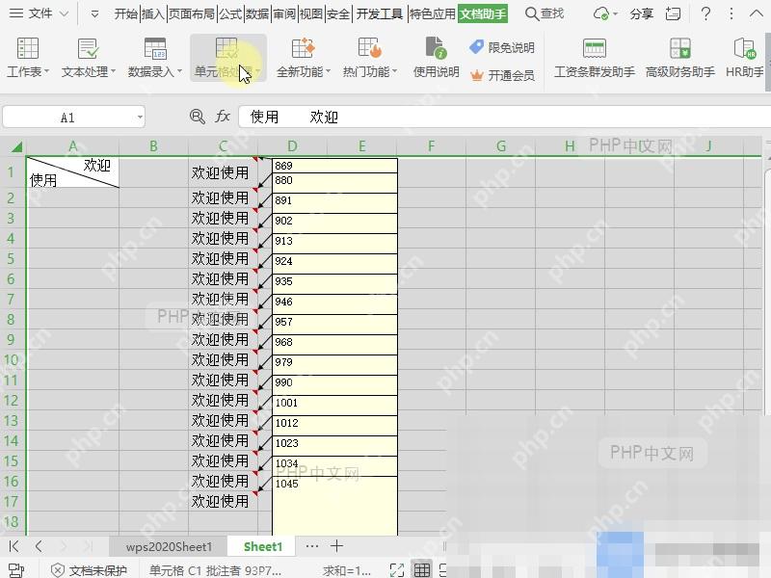This screenshot has width=771, height=578.
Task: Click the 求和 status bar value
Action: point(347,570)
